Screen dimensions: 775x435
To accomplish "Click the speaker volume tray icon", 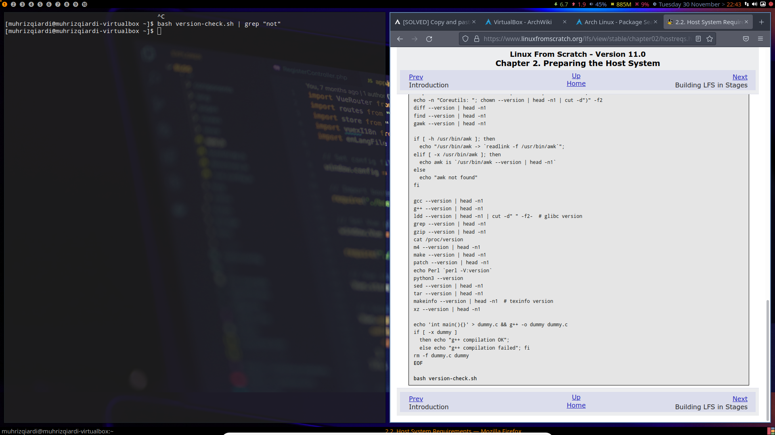I will coord(754,4).
